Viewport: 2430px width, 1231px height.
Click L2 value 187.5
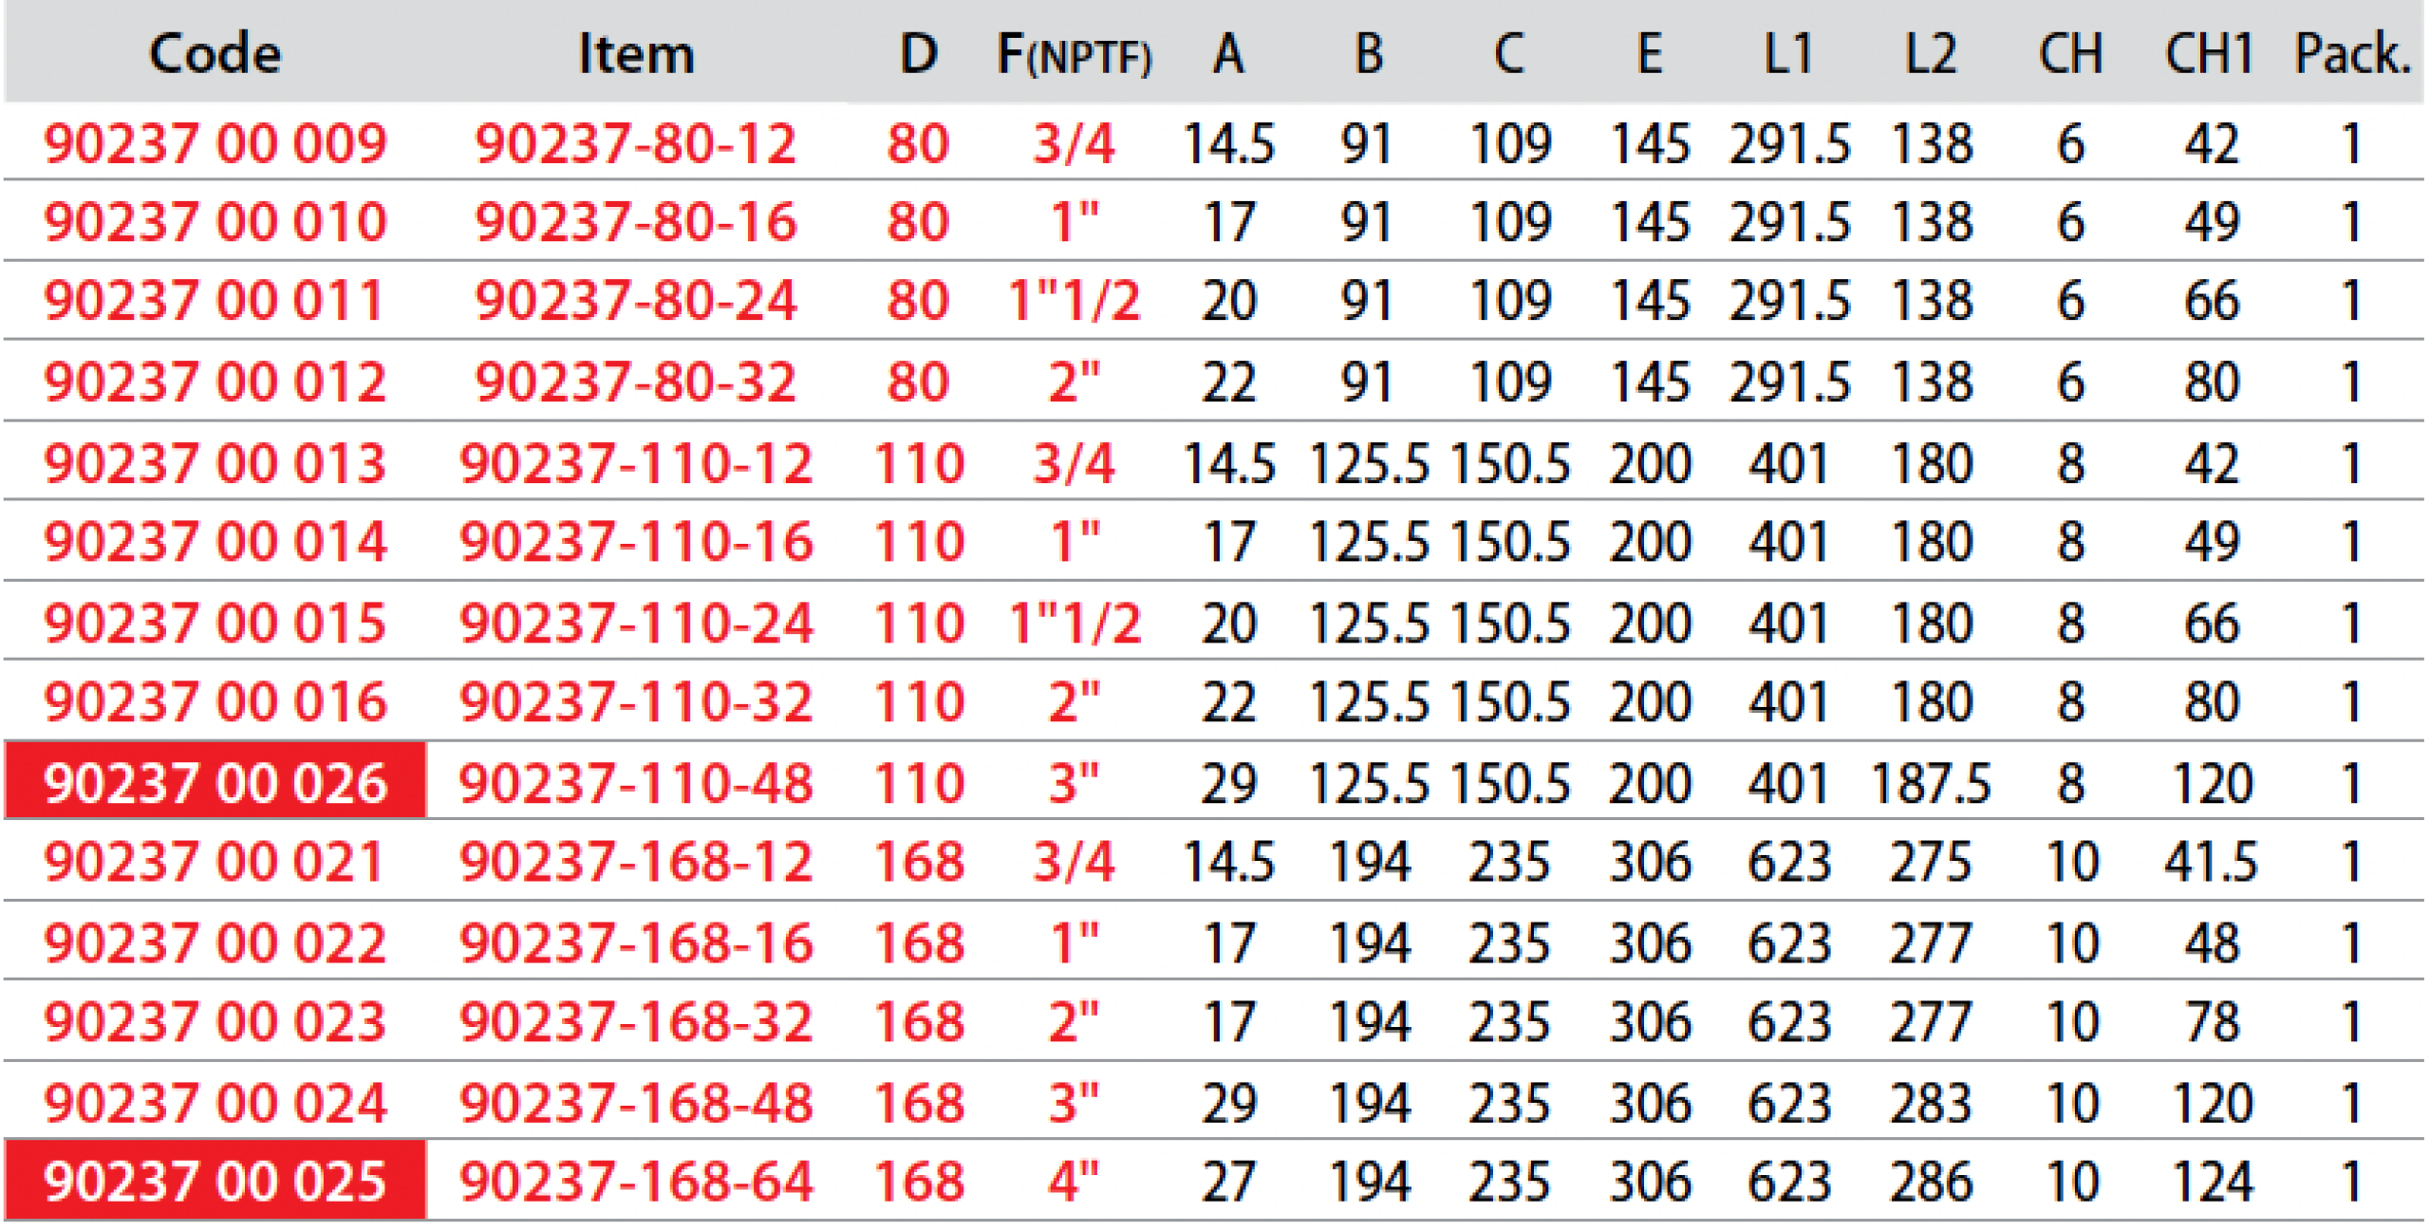coord(1931,783)
